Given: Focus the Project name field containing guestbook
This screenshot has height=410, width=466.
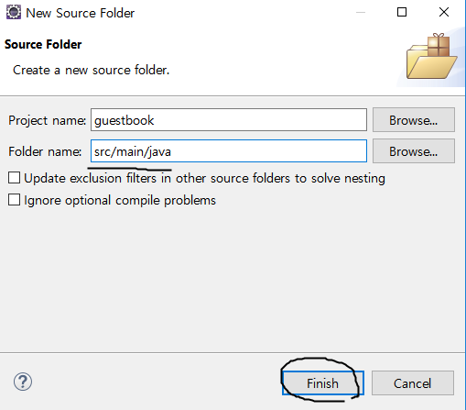Looking at the screenshot, I should (229, 120).
